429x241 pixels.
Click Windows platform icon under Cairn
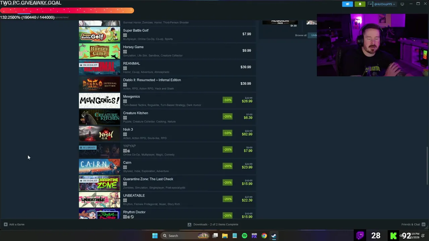click(x=125, y=167)
